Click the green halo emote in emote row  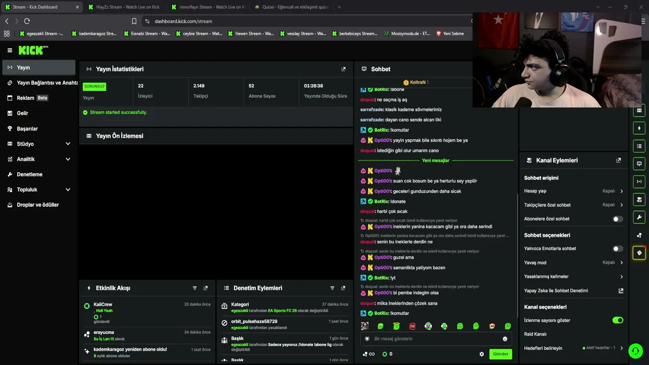coord(396,326)
